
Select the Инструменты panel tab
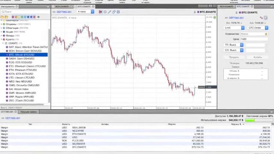click(9, 6)
